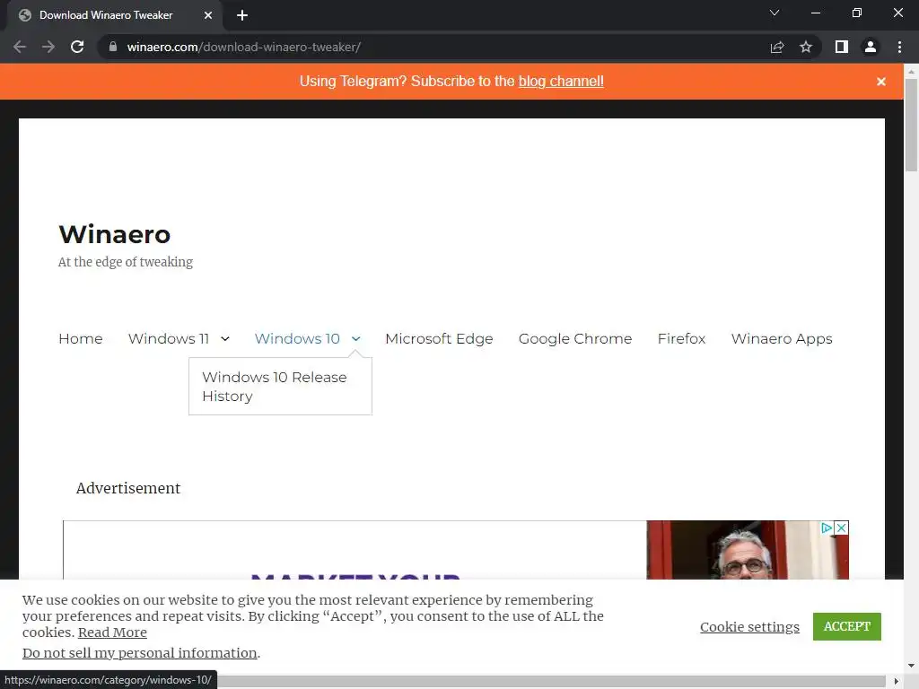Expand the Windows 11 submenu chevron
The width and height of the screenshot is (919, 689).
[x=225, y=338]
